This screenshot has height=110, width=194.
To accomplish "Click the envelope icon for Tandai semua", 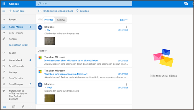I will (40, 11).
